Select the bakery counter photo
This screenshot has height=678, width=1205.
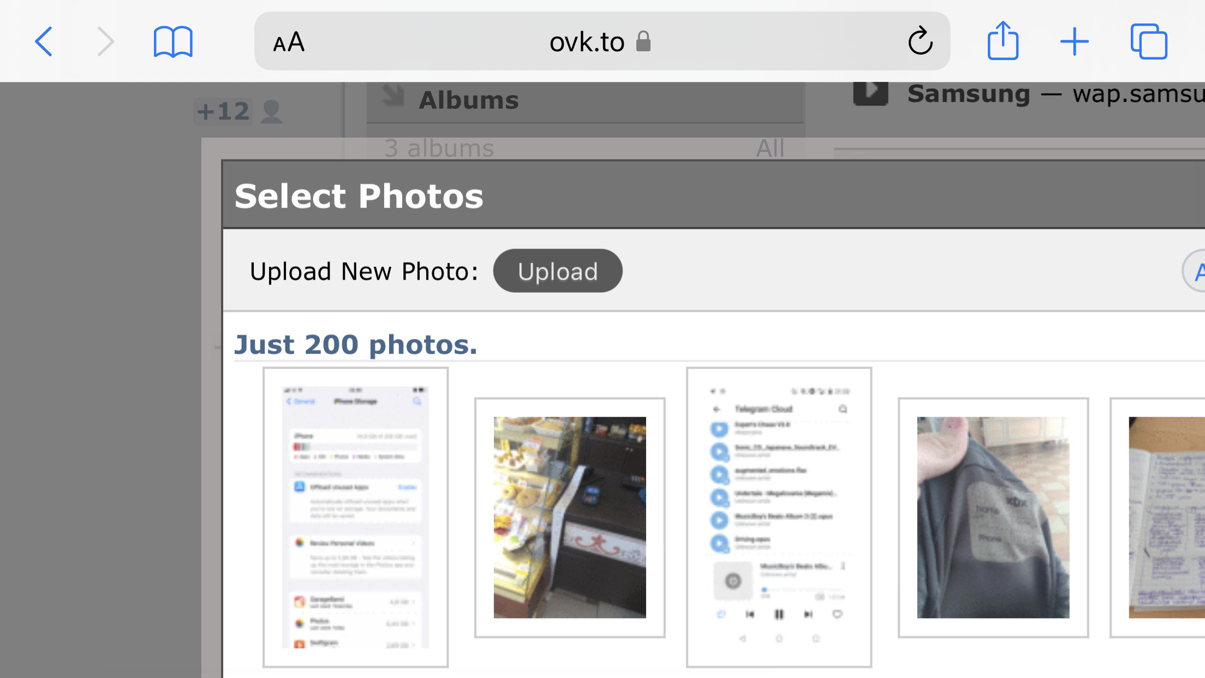569,517
